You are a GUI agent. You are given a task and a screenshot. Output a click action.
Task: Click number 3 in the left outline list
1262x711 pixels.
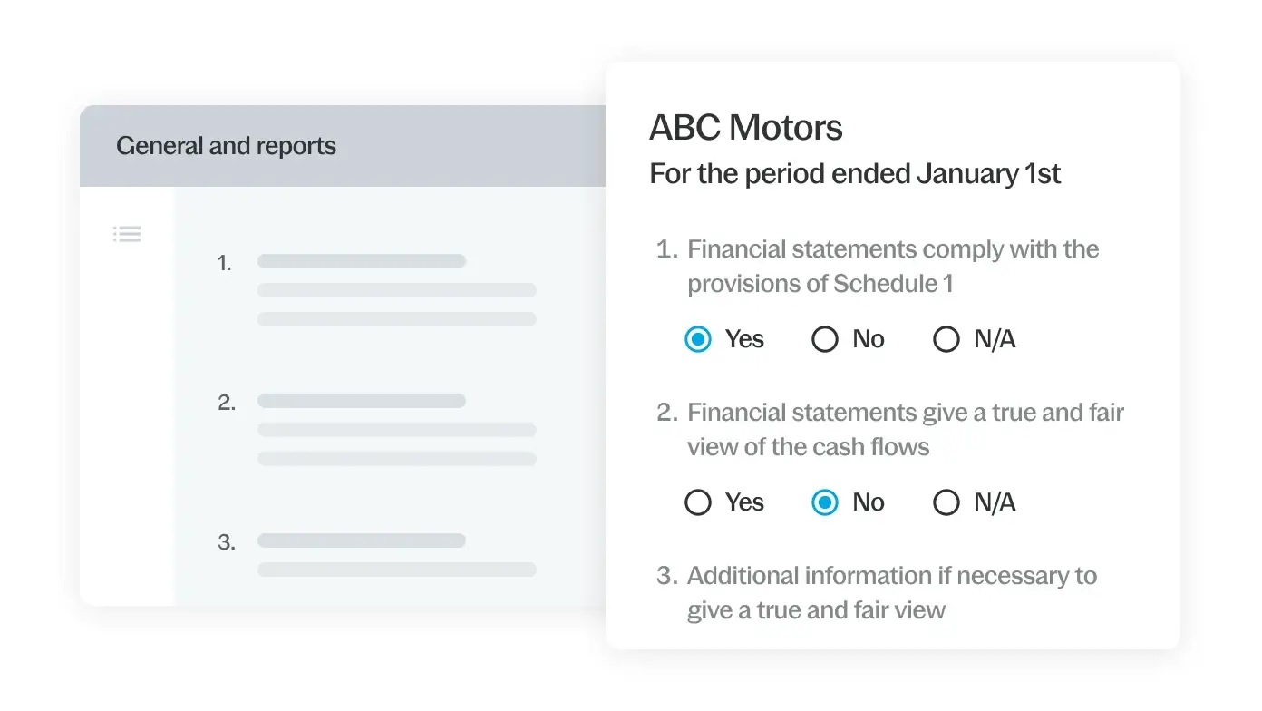tap(227, 543)
